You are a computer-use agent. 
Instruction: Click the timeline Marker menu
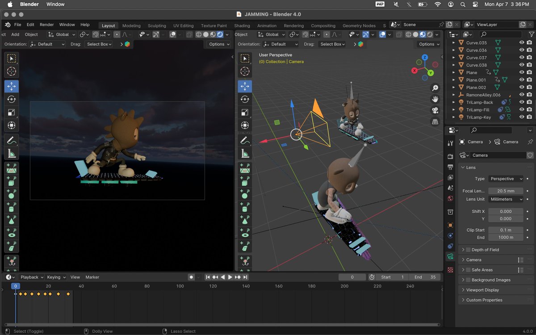click(x=92, y=277)
